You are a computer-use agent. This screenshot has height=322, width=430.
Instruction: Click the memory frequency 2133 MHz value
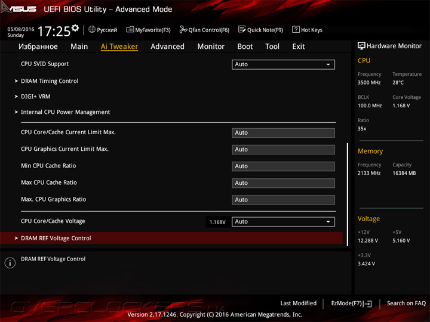tap(369, 173)
